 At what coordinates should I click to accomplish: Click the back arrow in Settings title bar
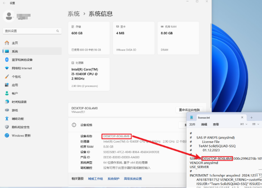(4, 3)
